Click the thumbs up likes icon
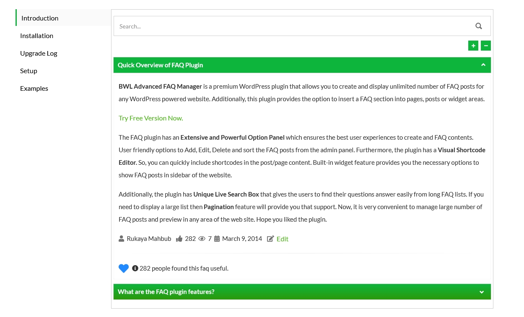This screenshot has width=524, height=317. 179,239
